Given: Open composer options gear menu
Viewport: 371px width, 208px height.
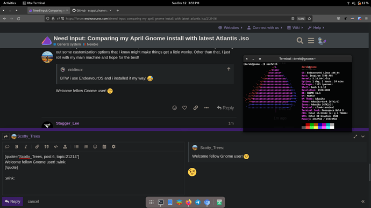Looking at the screenshot, I should pos(113,146).
